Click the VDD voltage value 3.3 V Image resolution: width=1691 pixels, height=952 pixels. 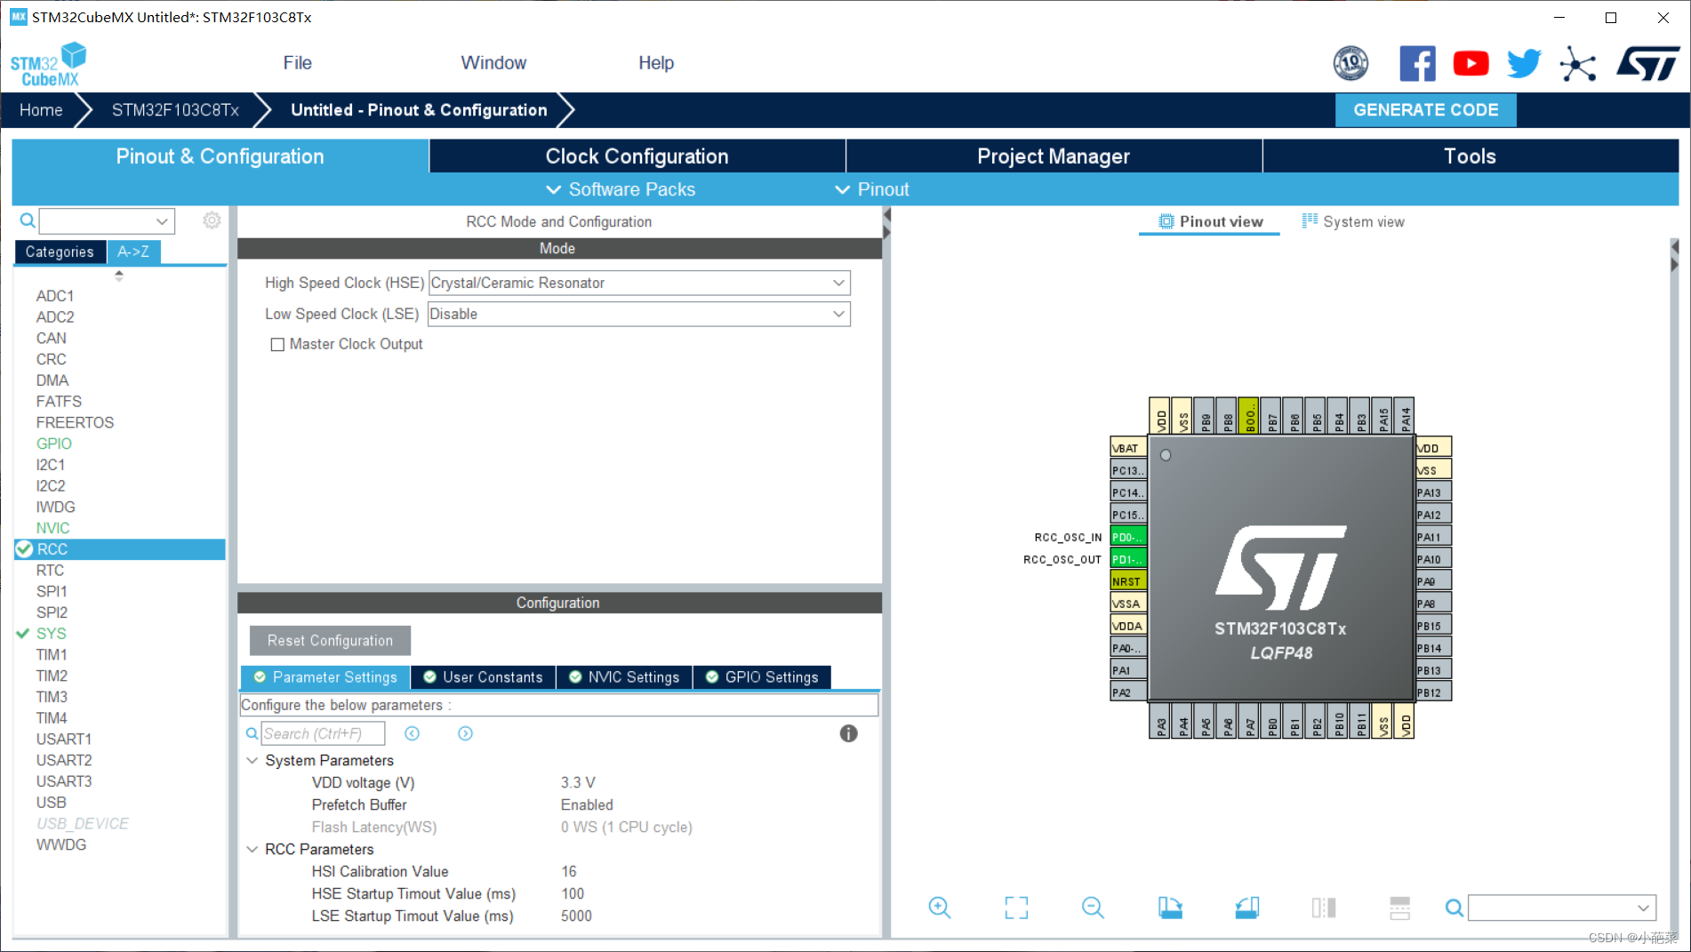pos(578,782)
